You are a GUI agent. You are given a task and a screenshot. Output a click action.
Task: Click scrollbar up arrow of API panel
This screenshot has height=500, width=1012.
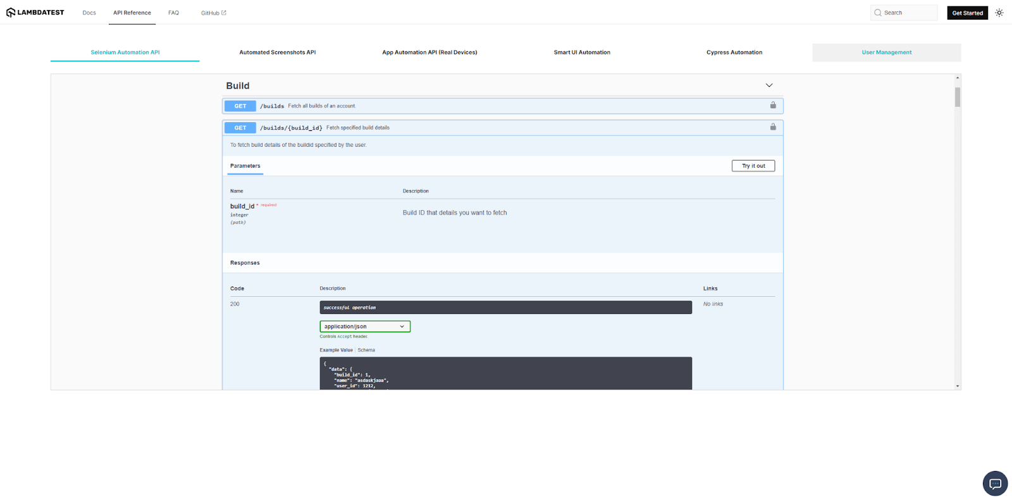point(958,78)
